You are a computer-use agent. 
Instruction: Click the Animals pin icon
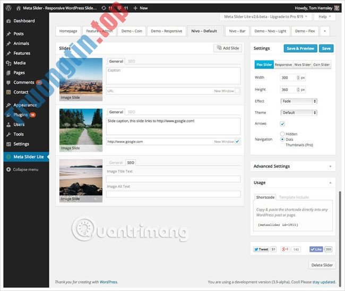pyautogui.click(x=8, y=44)
